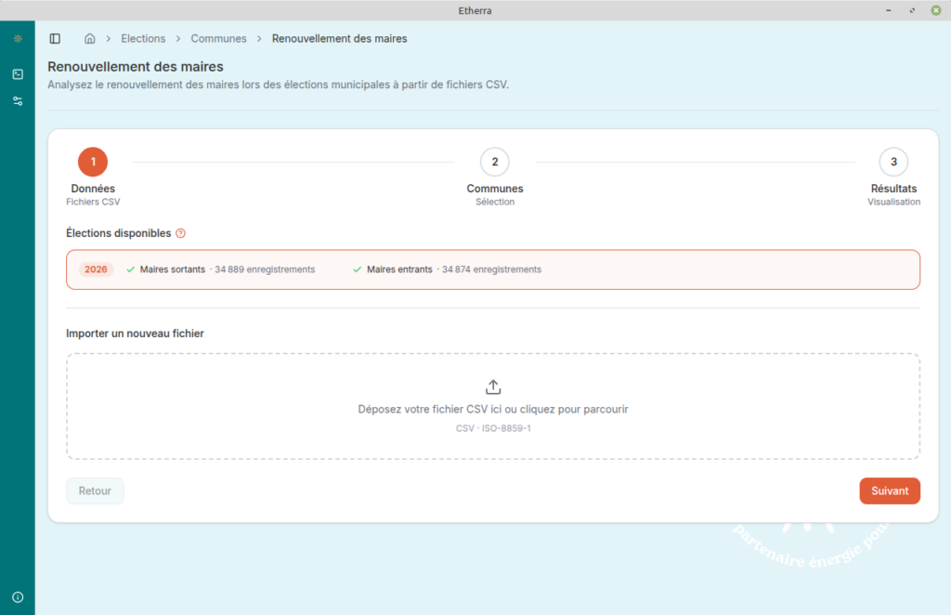Select the 2026 election badge

(96, 269)
